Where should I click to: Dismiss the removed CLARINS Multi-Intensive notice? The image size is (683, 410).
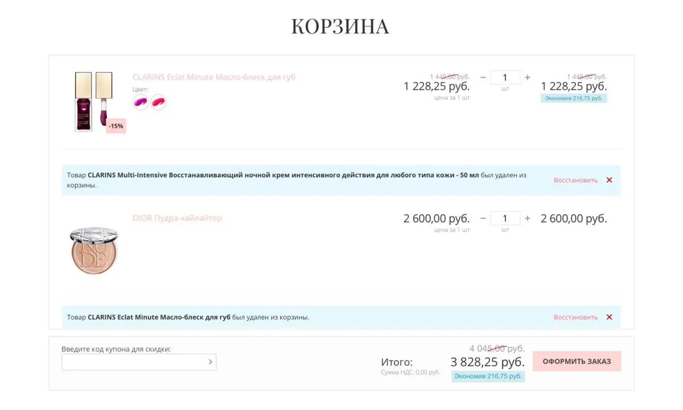pyautogui.click(x=609, y=180)
